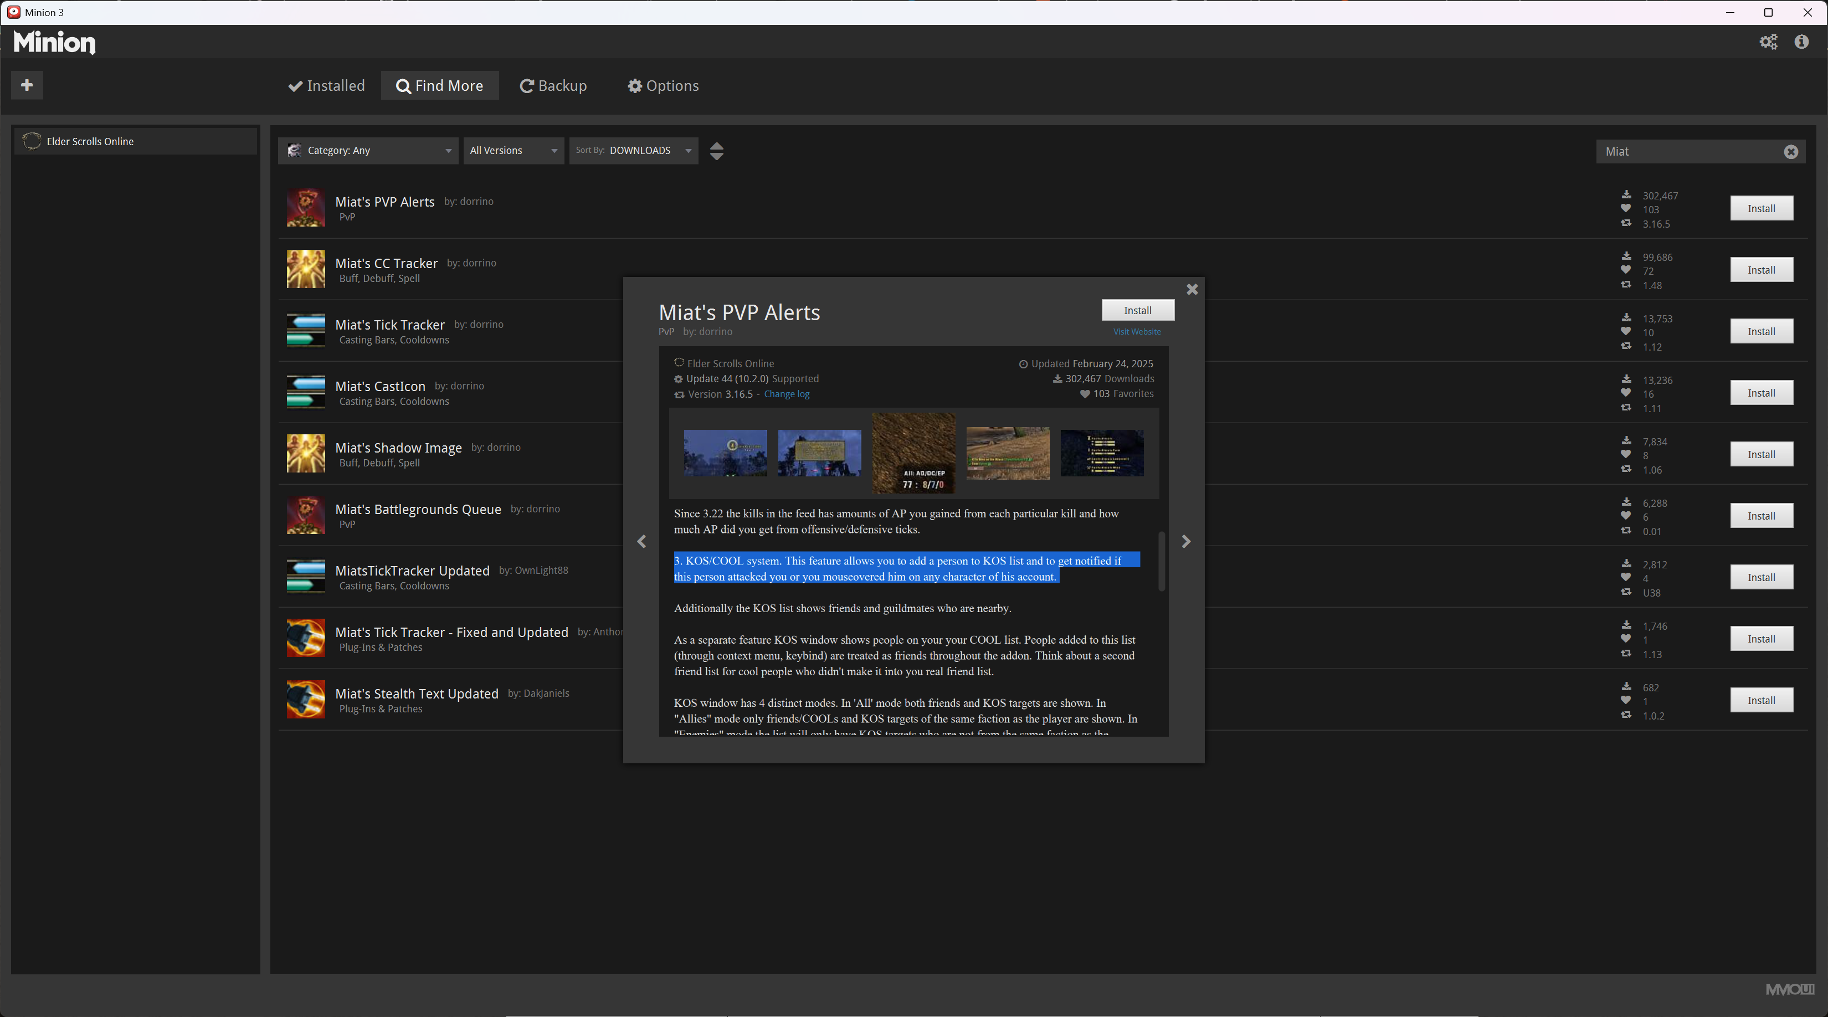Open the Visit Website link
The width and height of the screenshot is (1828, 1017).
pos(1136,331)
